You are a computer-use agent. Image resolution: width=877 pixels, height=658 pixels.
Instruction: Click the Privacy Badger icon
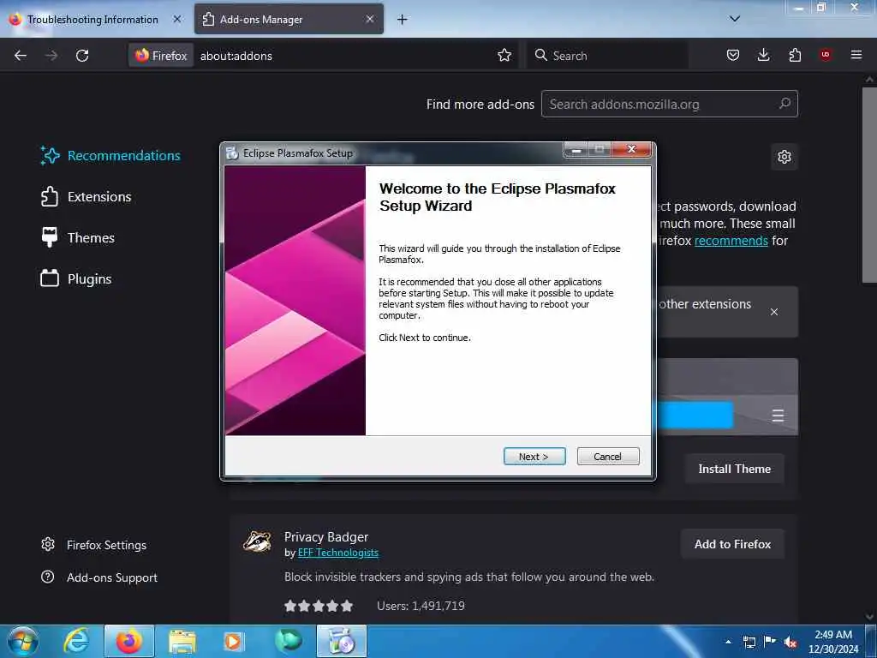257,541
